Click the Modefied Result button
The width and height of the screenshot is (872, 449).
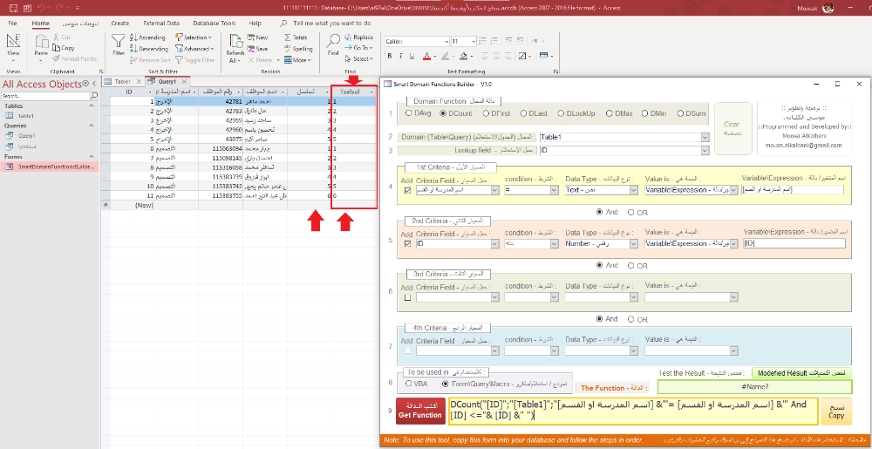tap(802, 373)
